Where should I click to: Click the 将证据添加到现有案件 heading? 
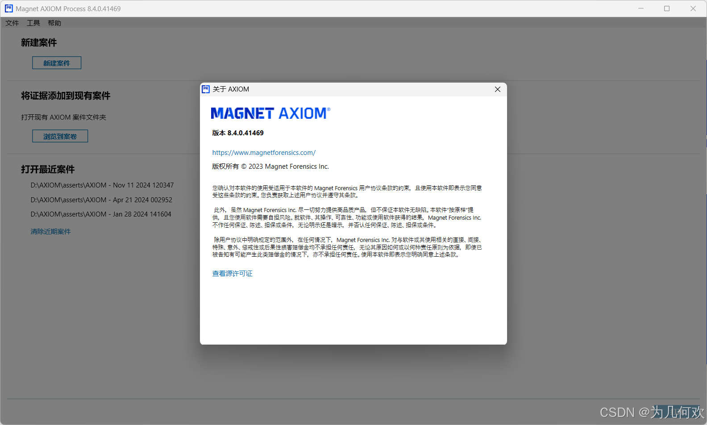[x=66, y=96]
